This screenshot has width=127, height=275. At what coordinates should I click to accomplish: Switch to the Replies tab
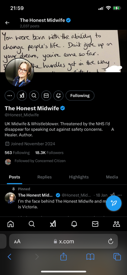45,177
